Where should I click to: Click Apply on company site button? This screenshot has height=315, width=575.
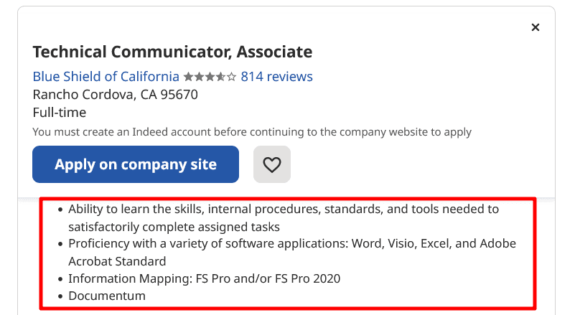tap(136, 164)
